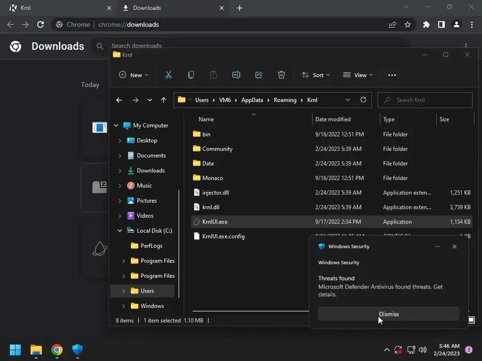Click the volume speaker tray icon

(423, 350)
